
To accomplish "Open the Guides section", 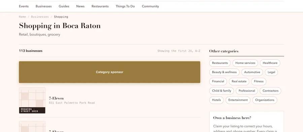I will (x=64, y=6).
